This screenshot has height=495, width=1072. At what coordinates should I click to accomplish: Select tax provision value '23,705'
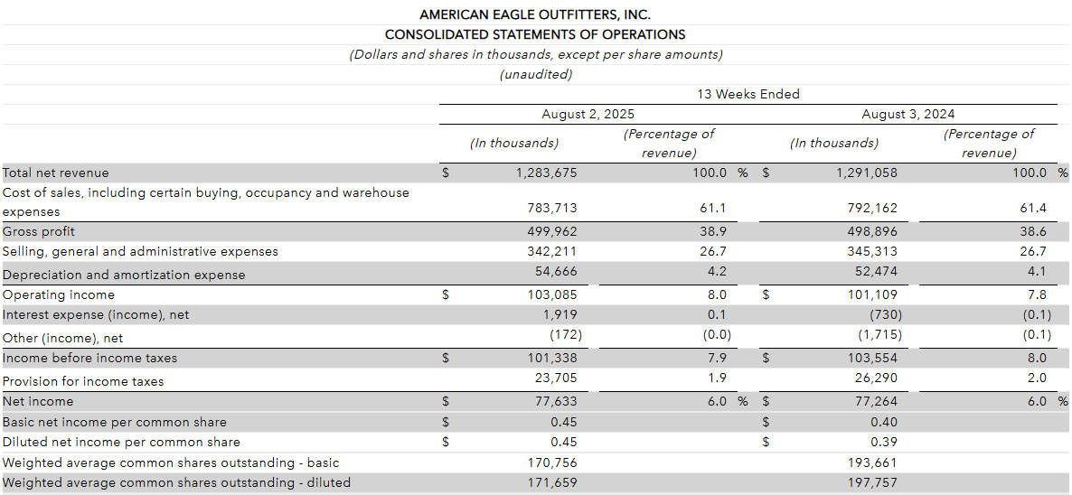tap(556, 378)
